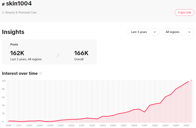Select the skin1004 hashtag title
Screen dimensions: 196x128
(19, 4)
